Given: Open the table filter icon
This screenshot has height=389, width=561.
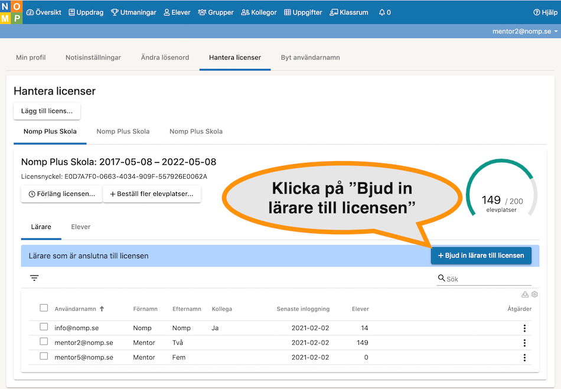Looking at the screenshot, I should 34,278.
